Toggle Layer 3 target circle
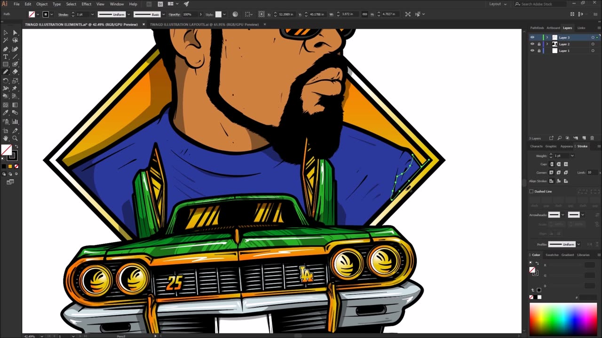Screen dimensions: 602x338 [593, 38]
